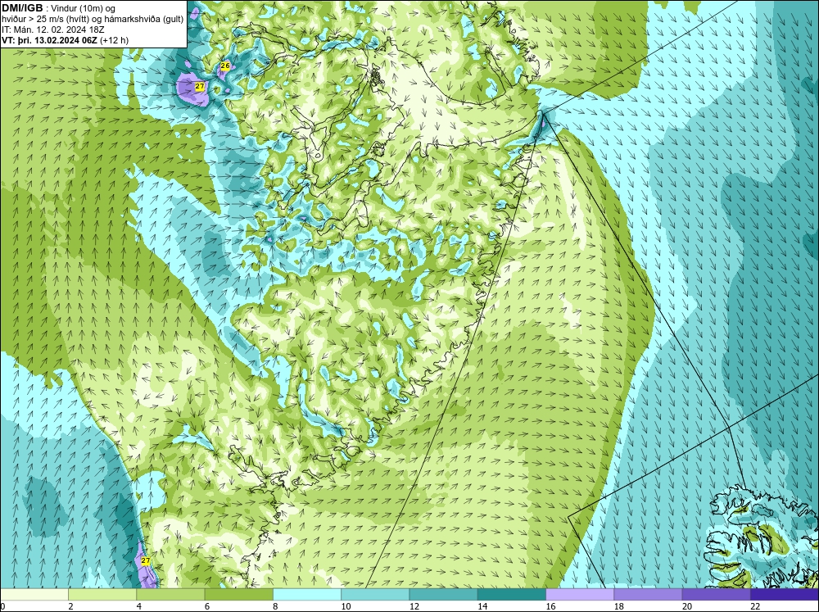819x612 pixels.
Task: Pick the 16–18 m/s lavender legend swatch
Action: point(580,595)
